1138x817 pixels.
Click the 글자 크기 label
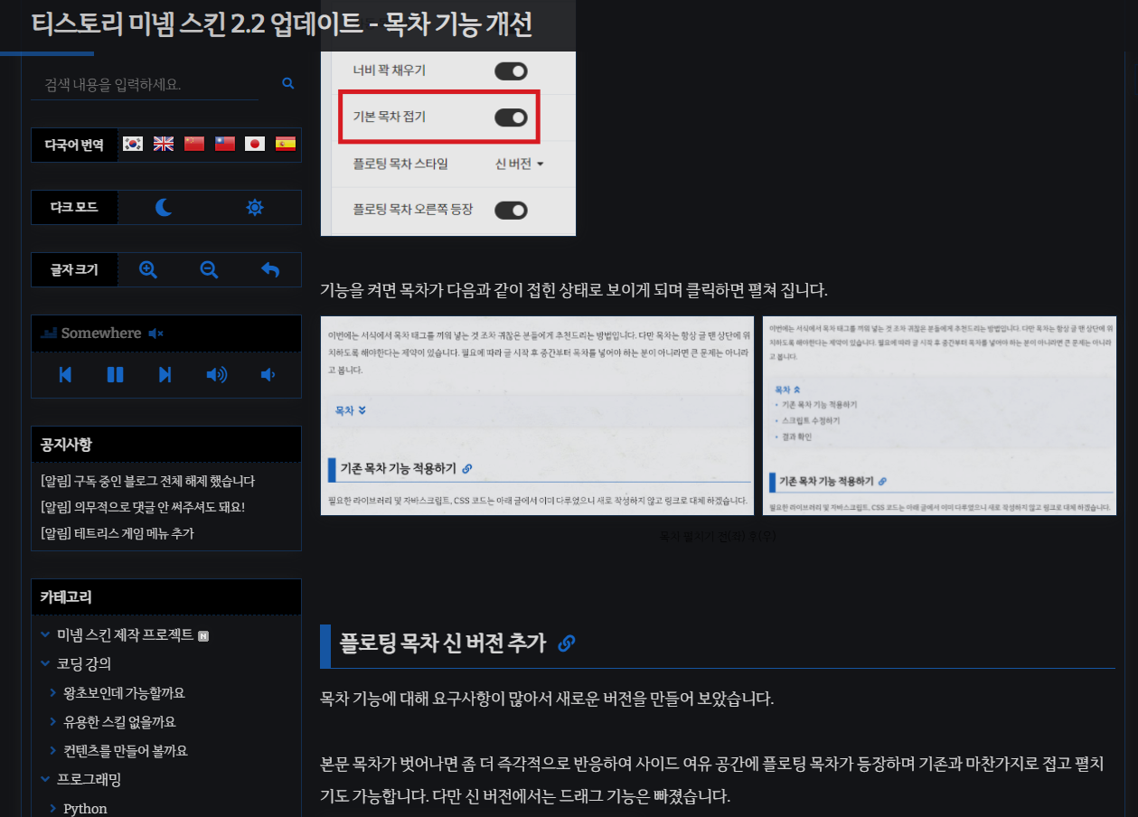tap(74, 269)
